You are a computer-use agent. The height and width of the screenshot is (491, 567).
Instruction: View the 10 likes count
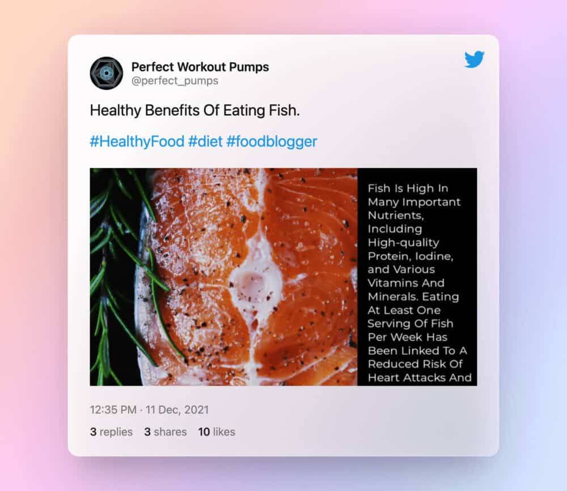(x=217, y=431)
